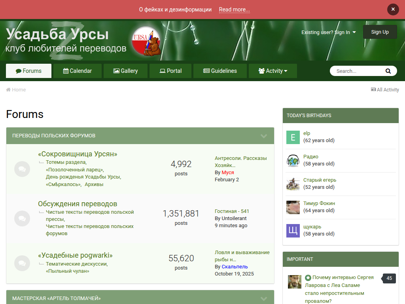Follow the Read more link in banner
Viewport: 405px width, 304px height.
234,9
